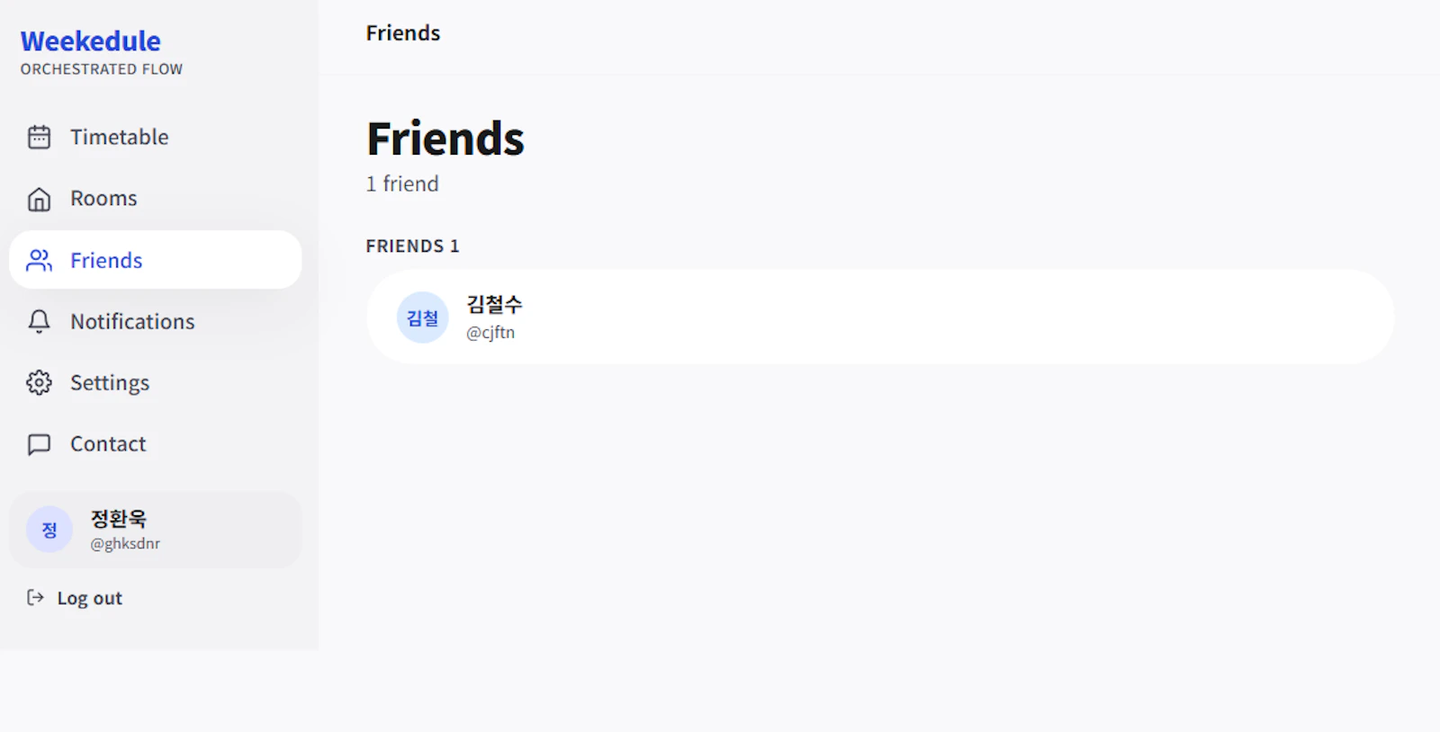Click the 정 user avatar in sidebar

pyautogui.click(x=49, y=530)
